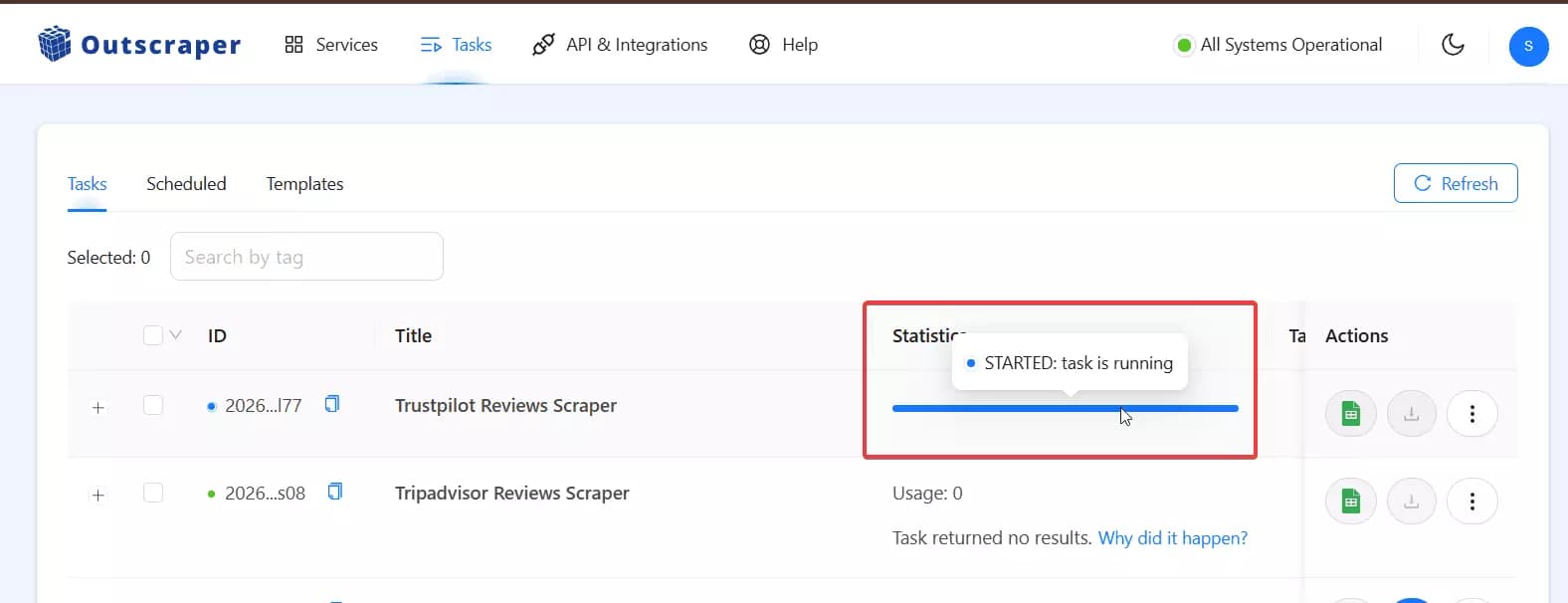
Task: Toggle dark mode moon icon
Action: [x=1453, y=45]
